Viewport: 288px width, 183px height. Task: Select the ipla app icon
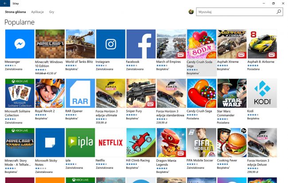click(x=80, y=142)
